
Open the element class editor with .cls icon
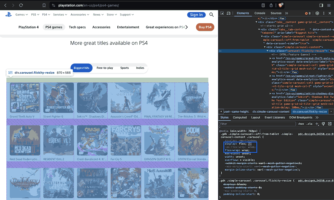pos(309,124)
